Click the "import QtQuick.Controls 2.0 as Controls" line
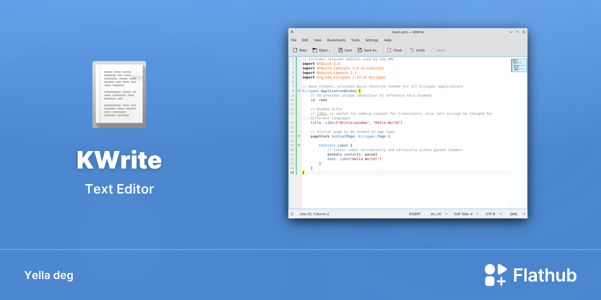 tap(343, 68)
